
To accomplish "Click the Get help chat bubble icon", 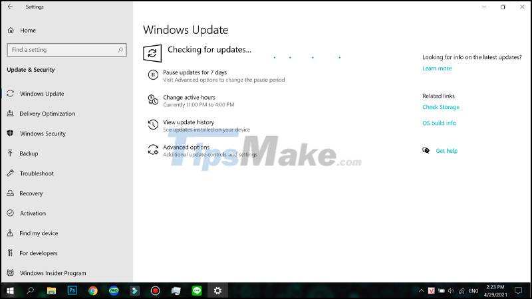I will click(426, 150).
